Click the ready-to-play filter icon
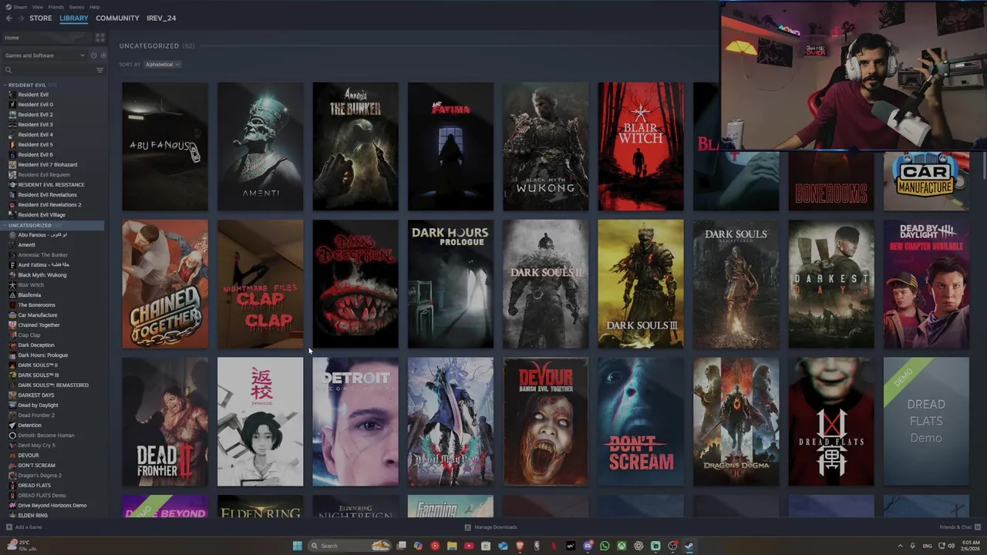 pyautogui.click(x=103, y=55)
